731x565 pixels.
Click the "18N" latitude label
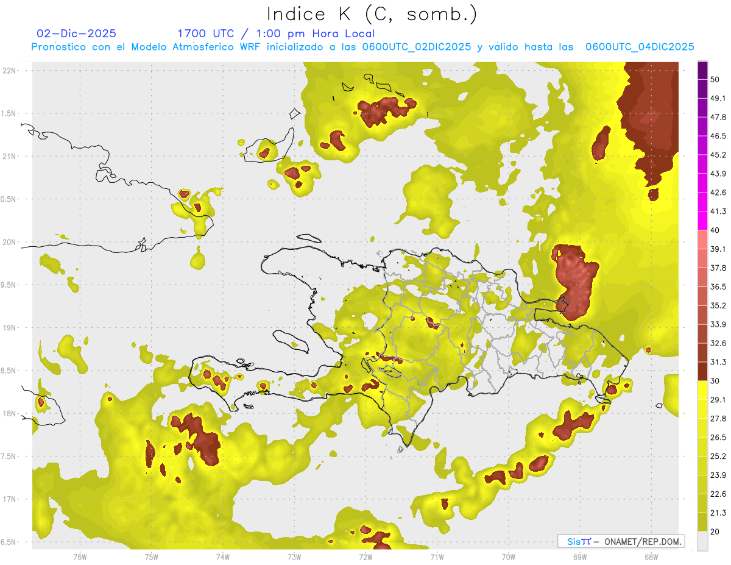(9, 413)
